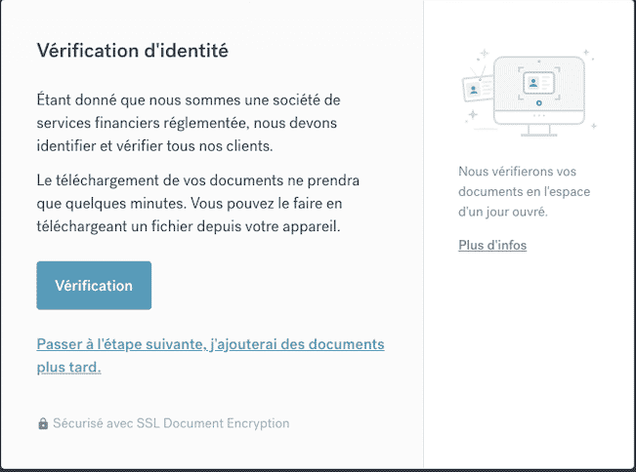Image resolution: width=636 pixels, height=472 pixels.
Task: Click the Vérification d'identité heading
Action: (x=133, y=51)
